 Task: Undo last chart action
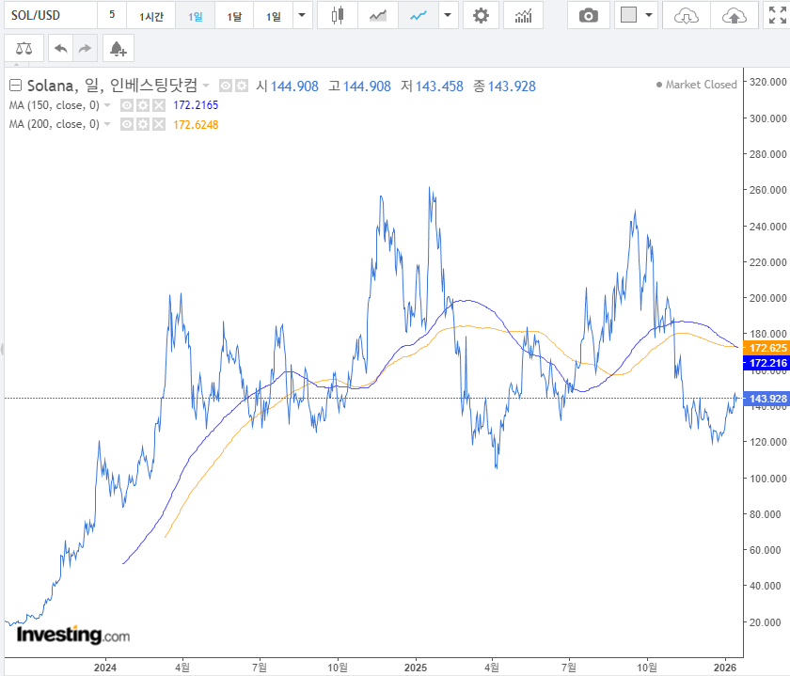[61, 48]
